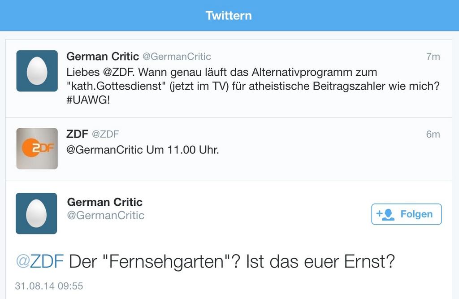Open the German Critic name in the top tweet

pyautogui.click(x=103, y=56)
